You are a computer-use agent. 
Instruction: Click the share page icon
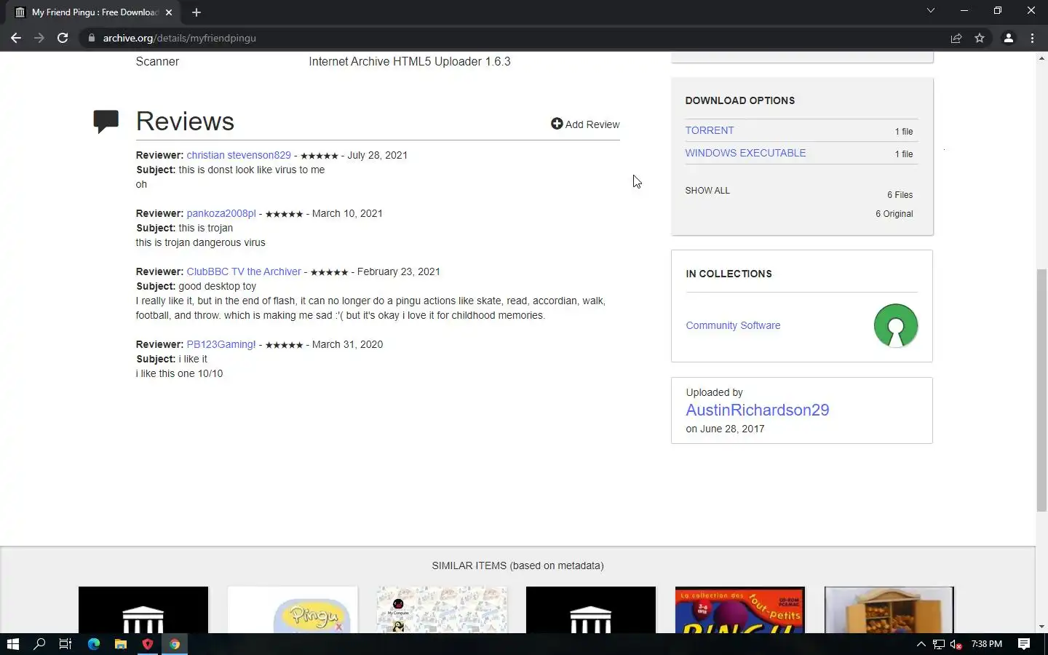click(956, 38)
